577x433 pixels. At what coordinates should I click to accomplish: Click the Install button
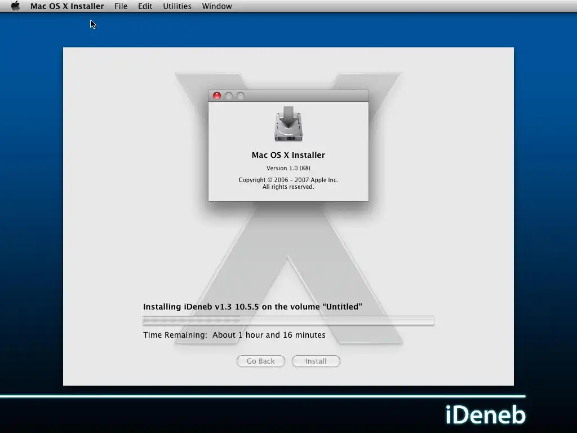click(316, 361)
